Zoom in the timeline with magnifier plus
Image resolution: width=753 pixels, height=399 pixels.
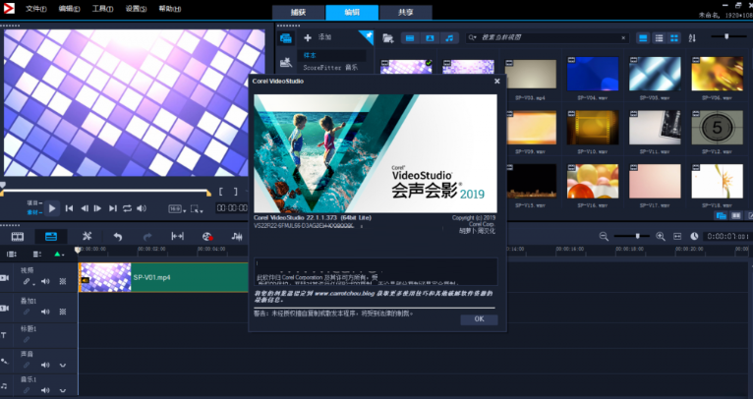pyautogui.click(x=661, y=236)
